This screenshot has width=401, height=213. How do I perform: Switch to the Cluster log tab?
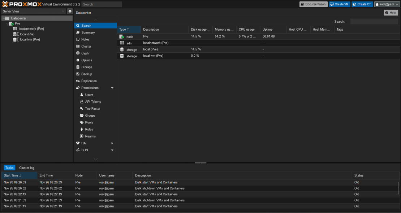click(26, 168)
